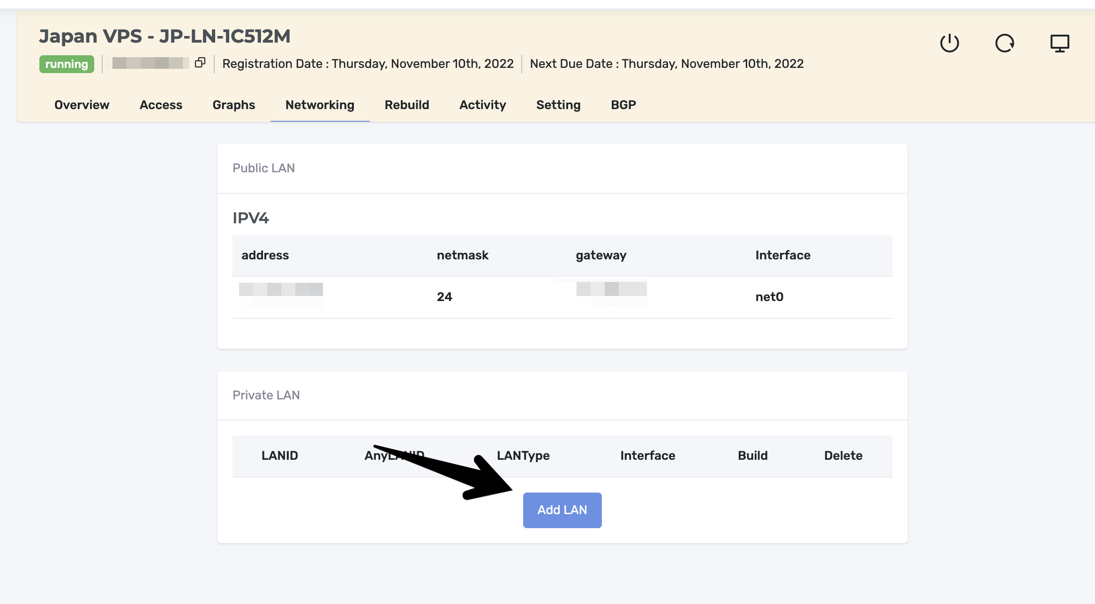Click the Interface header in Private LAN table
The width and height of the screenshot is (1095, 604).
tap(648, 456)
